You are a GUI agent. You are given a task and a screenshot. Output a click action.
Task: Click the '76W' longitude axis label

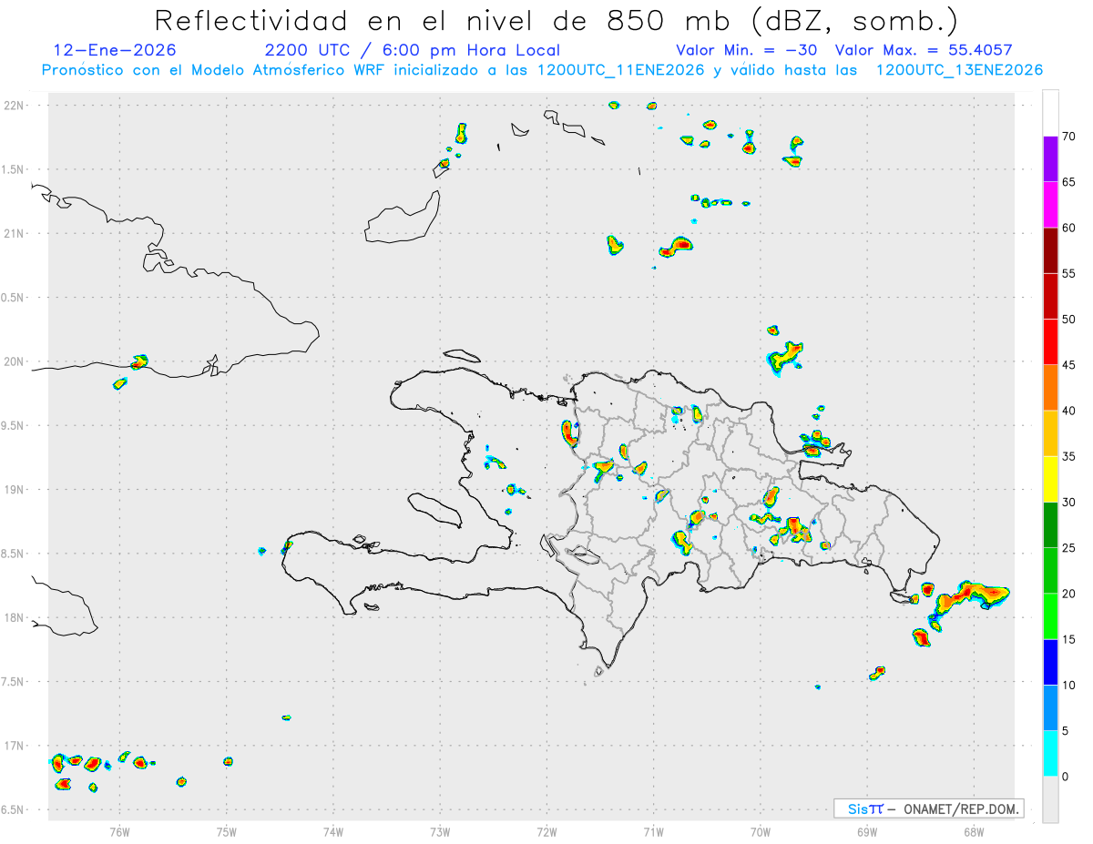[119, 831]
